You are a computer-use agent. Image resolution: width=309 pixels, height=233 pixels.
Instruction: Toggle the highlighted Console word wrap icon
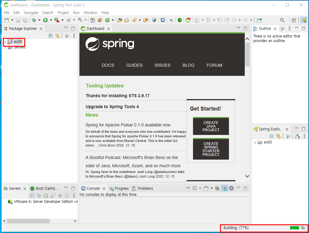pyautogui.click(x=224, y=188)
